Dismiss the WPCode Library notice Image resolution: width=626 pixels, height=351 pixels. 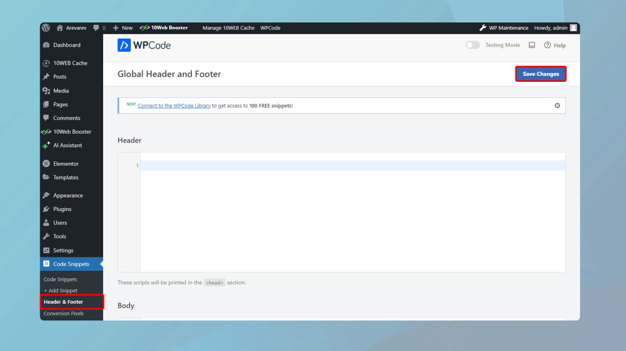click(557, 105)
